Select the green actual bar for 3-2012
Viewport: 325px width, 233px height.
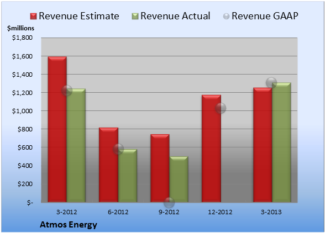[x=76, y=145]
